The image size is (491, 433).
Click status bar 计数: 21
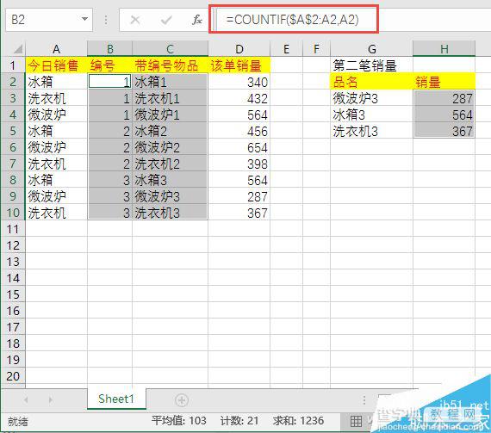(239, 421)
